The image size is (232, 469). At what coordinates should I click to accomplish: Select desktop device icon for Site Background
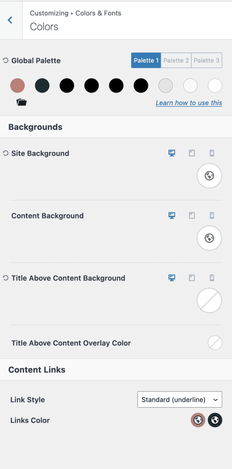[172, 153]
